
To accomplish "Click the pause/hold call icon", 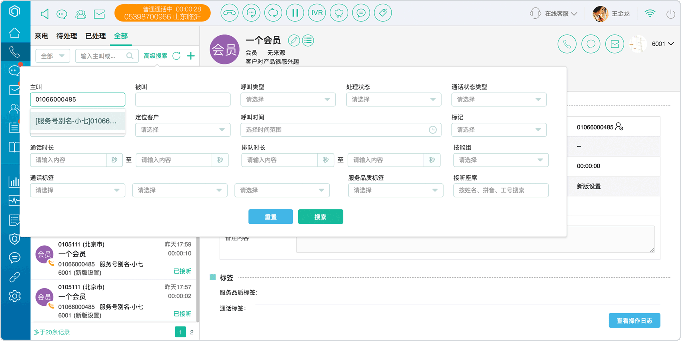I will pos(295,13).
